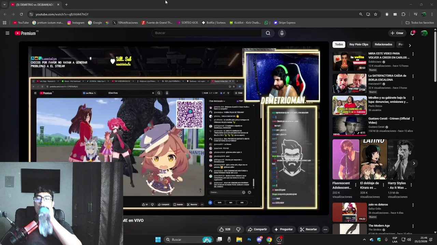
Task: Open the Chrome extensions puzzle icon
Action: coord(403,14)
